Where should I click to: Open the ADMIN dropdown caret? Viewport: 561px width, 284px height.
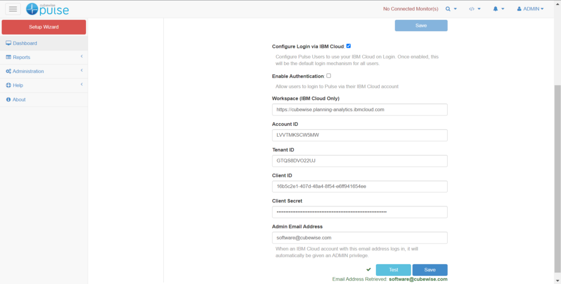tap(542, 9)
